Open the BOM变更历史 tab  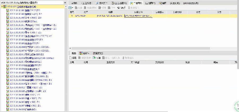(191, 3)
